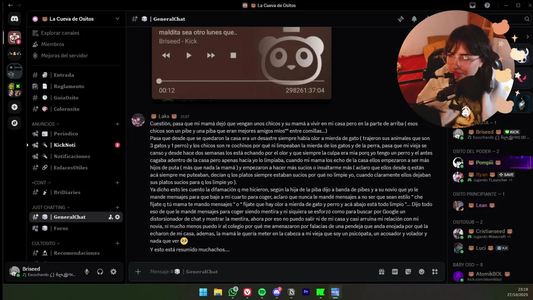The width and height of the screenshot is (533, 300).
Task: Open the inbox icon in title bar
Action: tap(473, 5)
